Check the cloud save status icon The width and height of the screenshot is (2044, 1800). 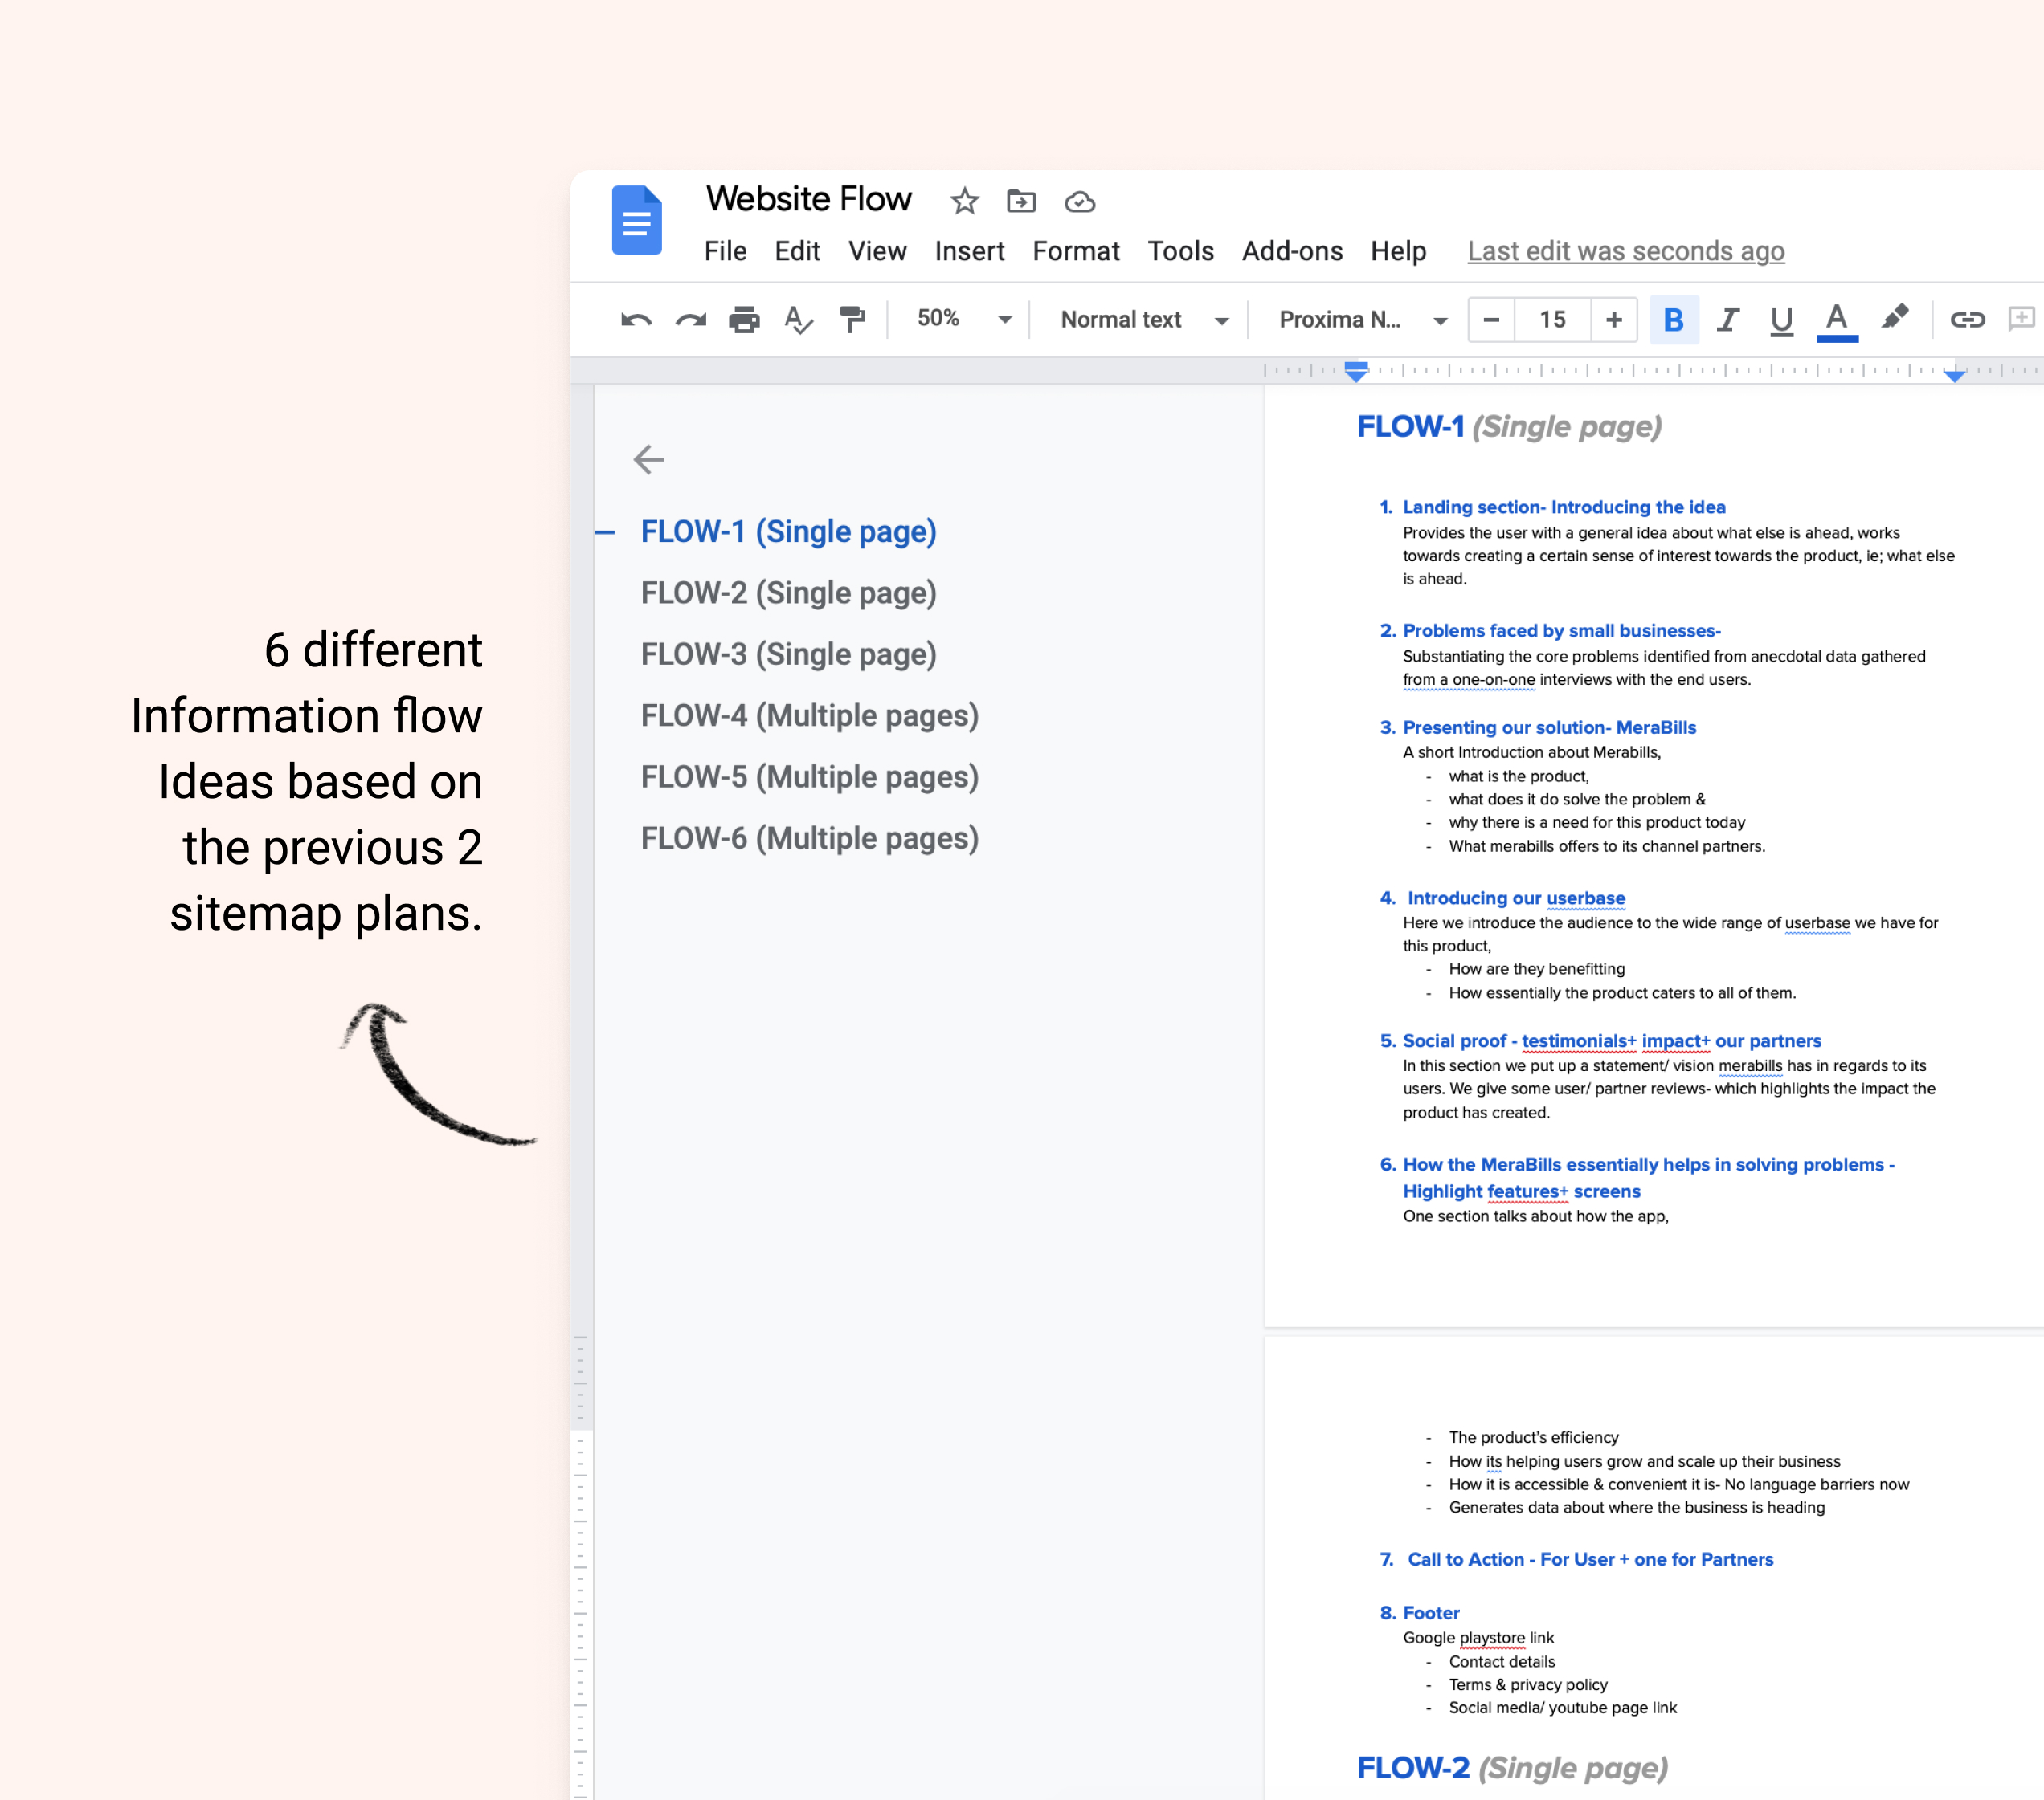click(1079, 202)
